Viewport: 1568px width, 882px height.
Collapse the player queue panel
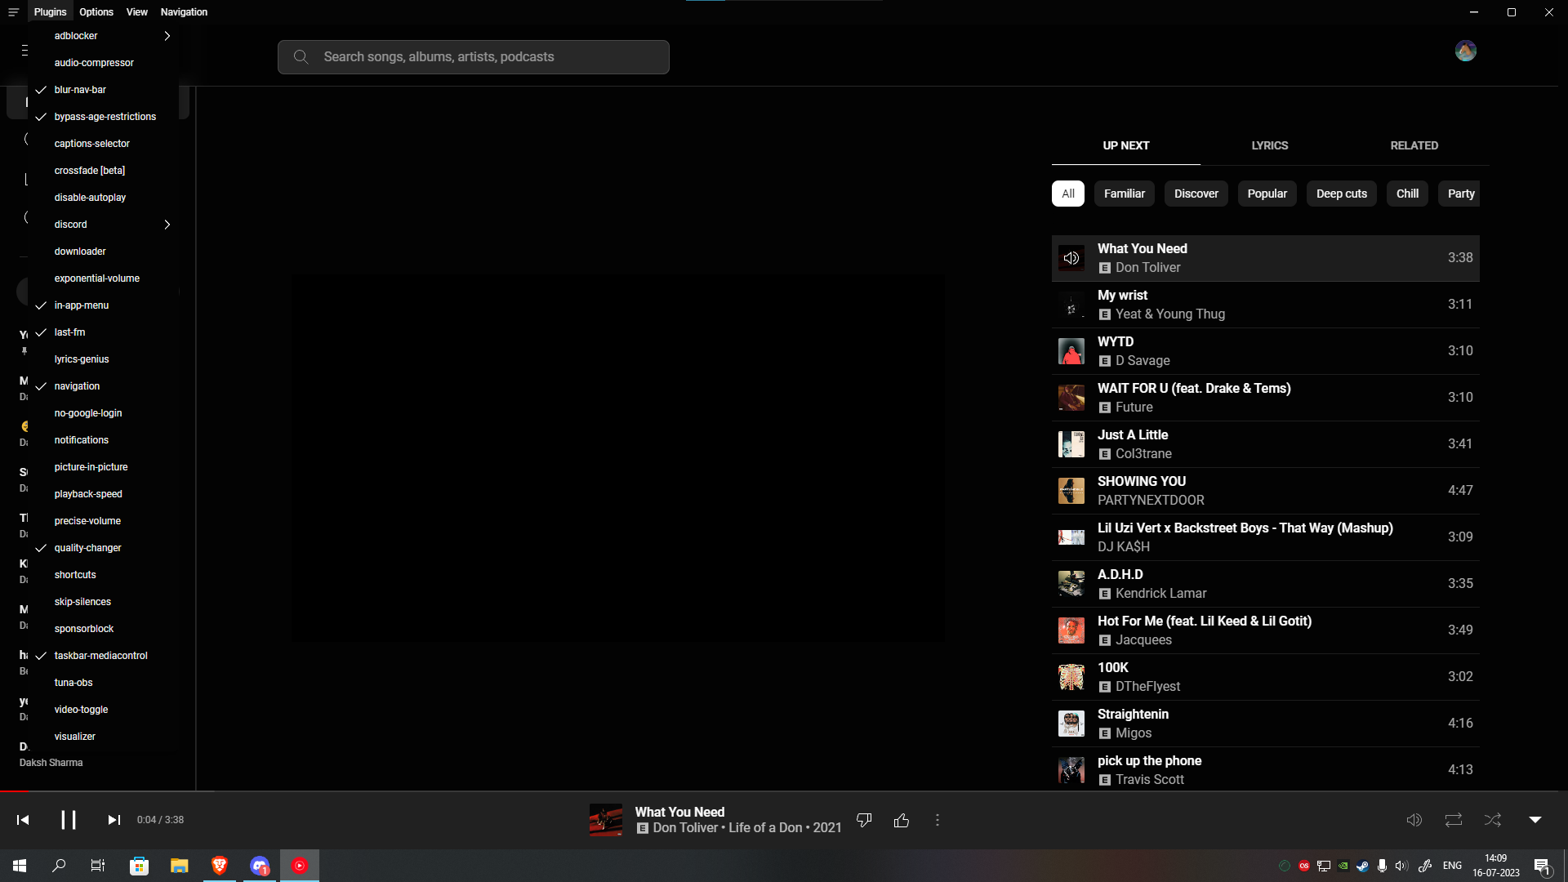(x=1534, y=820)
